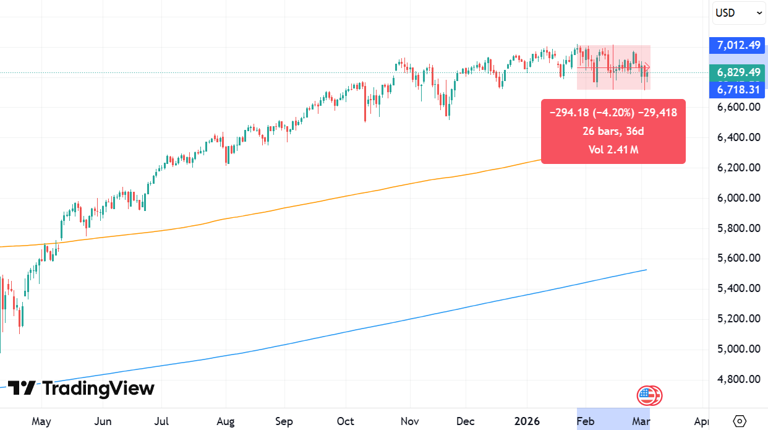Screen dimensions: 768x430
Task: Click the TradingView wordmark text
Action: 98,389
